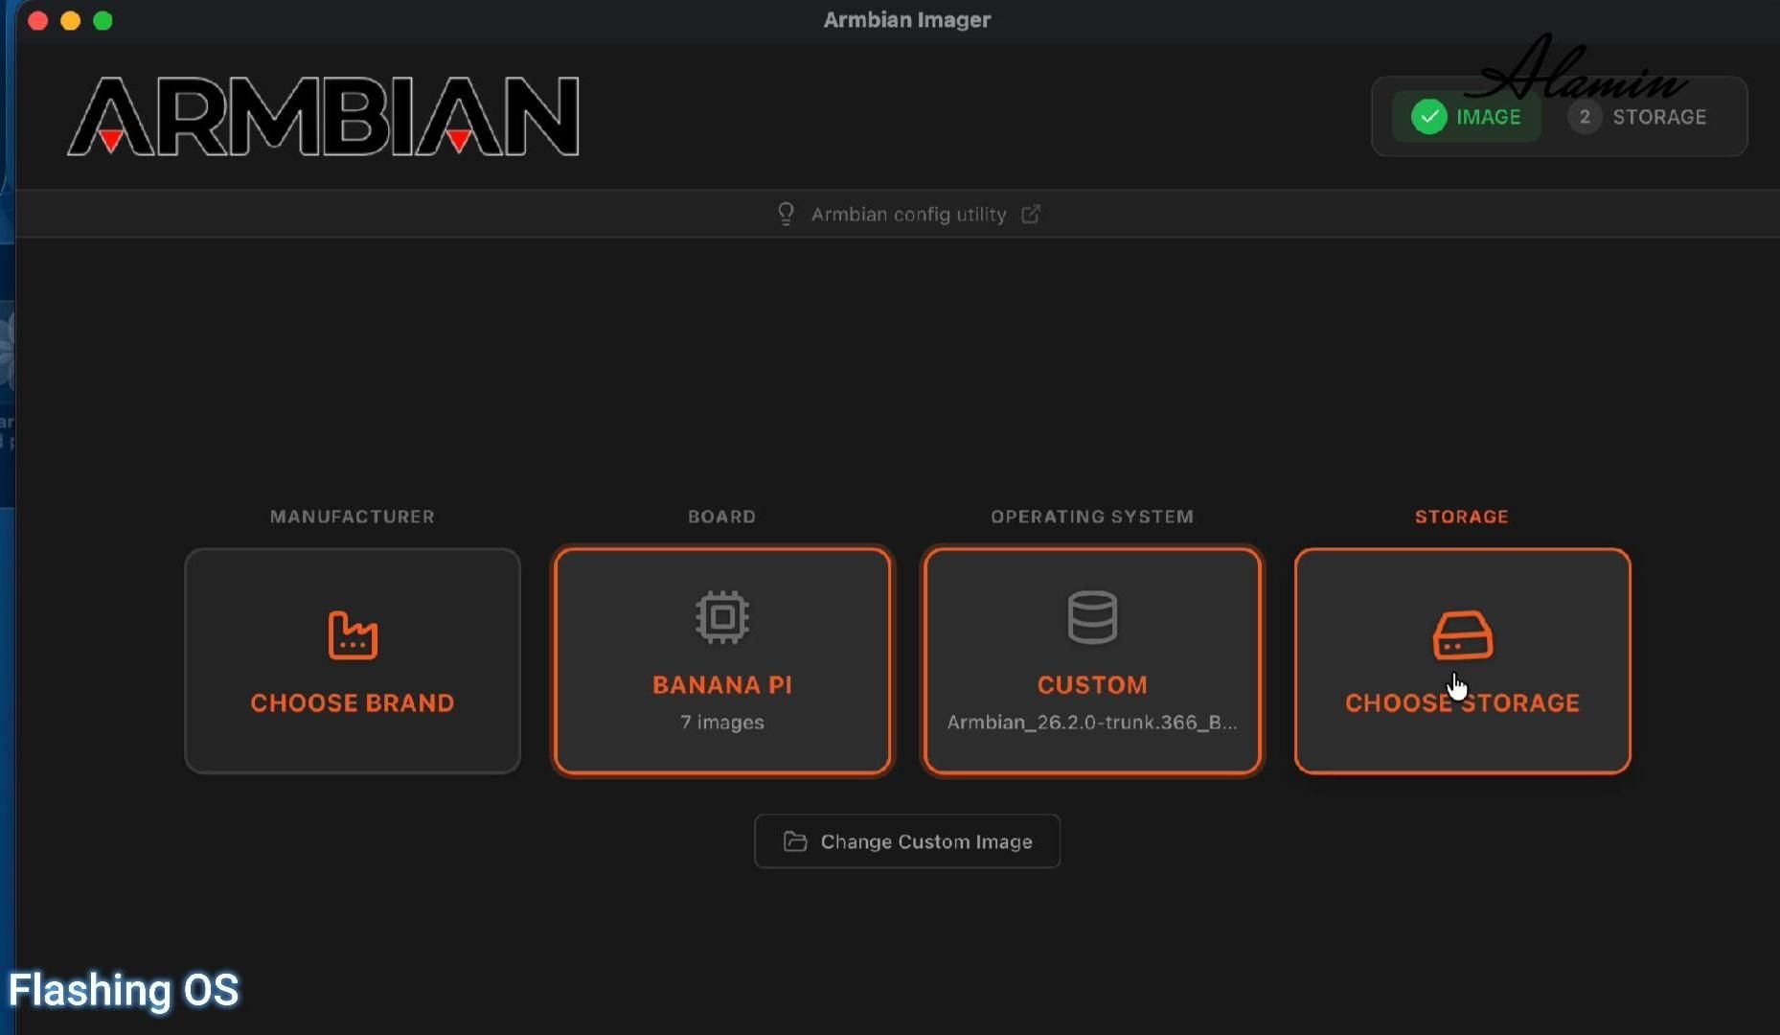Open the Custom operating system card
The height and width of the screenshot is (1035, 1780).
[x=1092, y=661]
